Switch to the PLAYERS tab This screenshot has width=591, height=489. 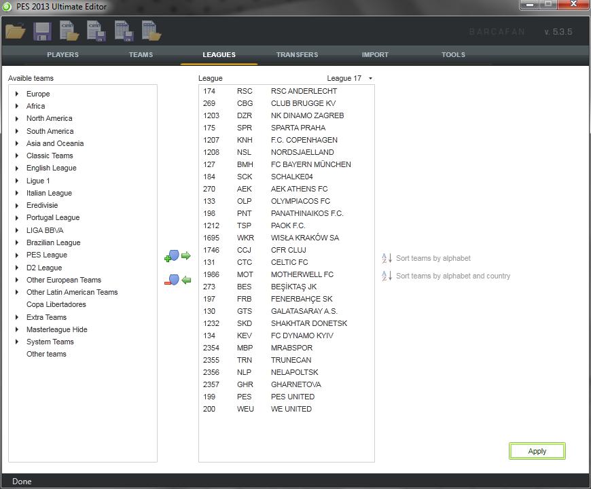(63, 54)
